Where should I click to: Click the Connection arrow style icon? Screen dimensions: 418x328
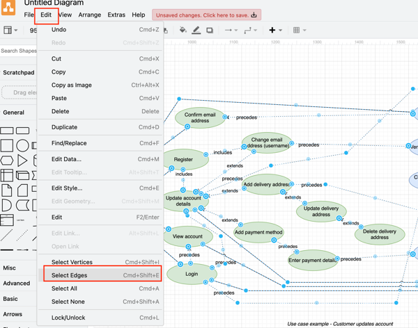click(229, 30)
